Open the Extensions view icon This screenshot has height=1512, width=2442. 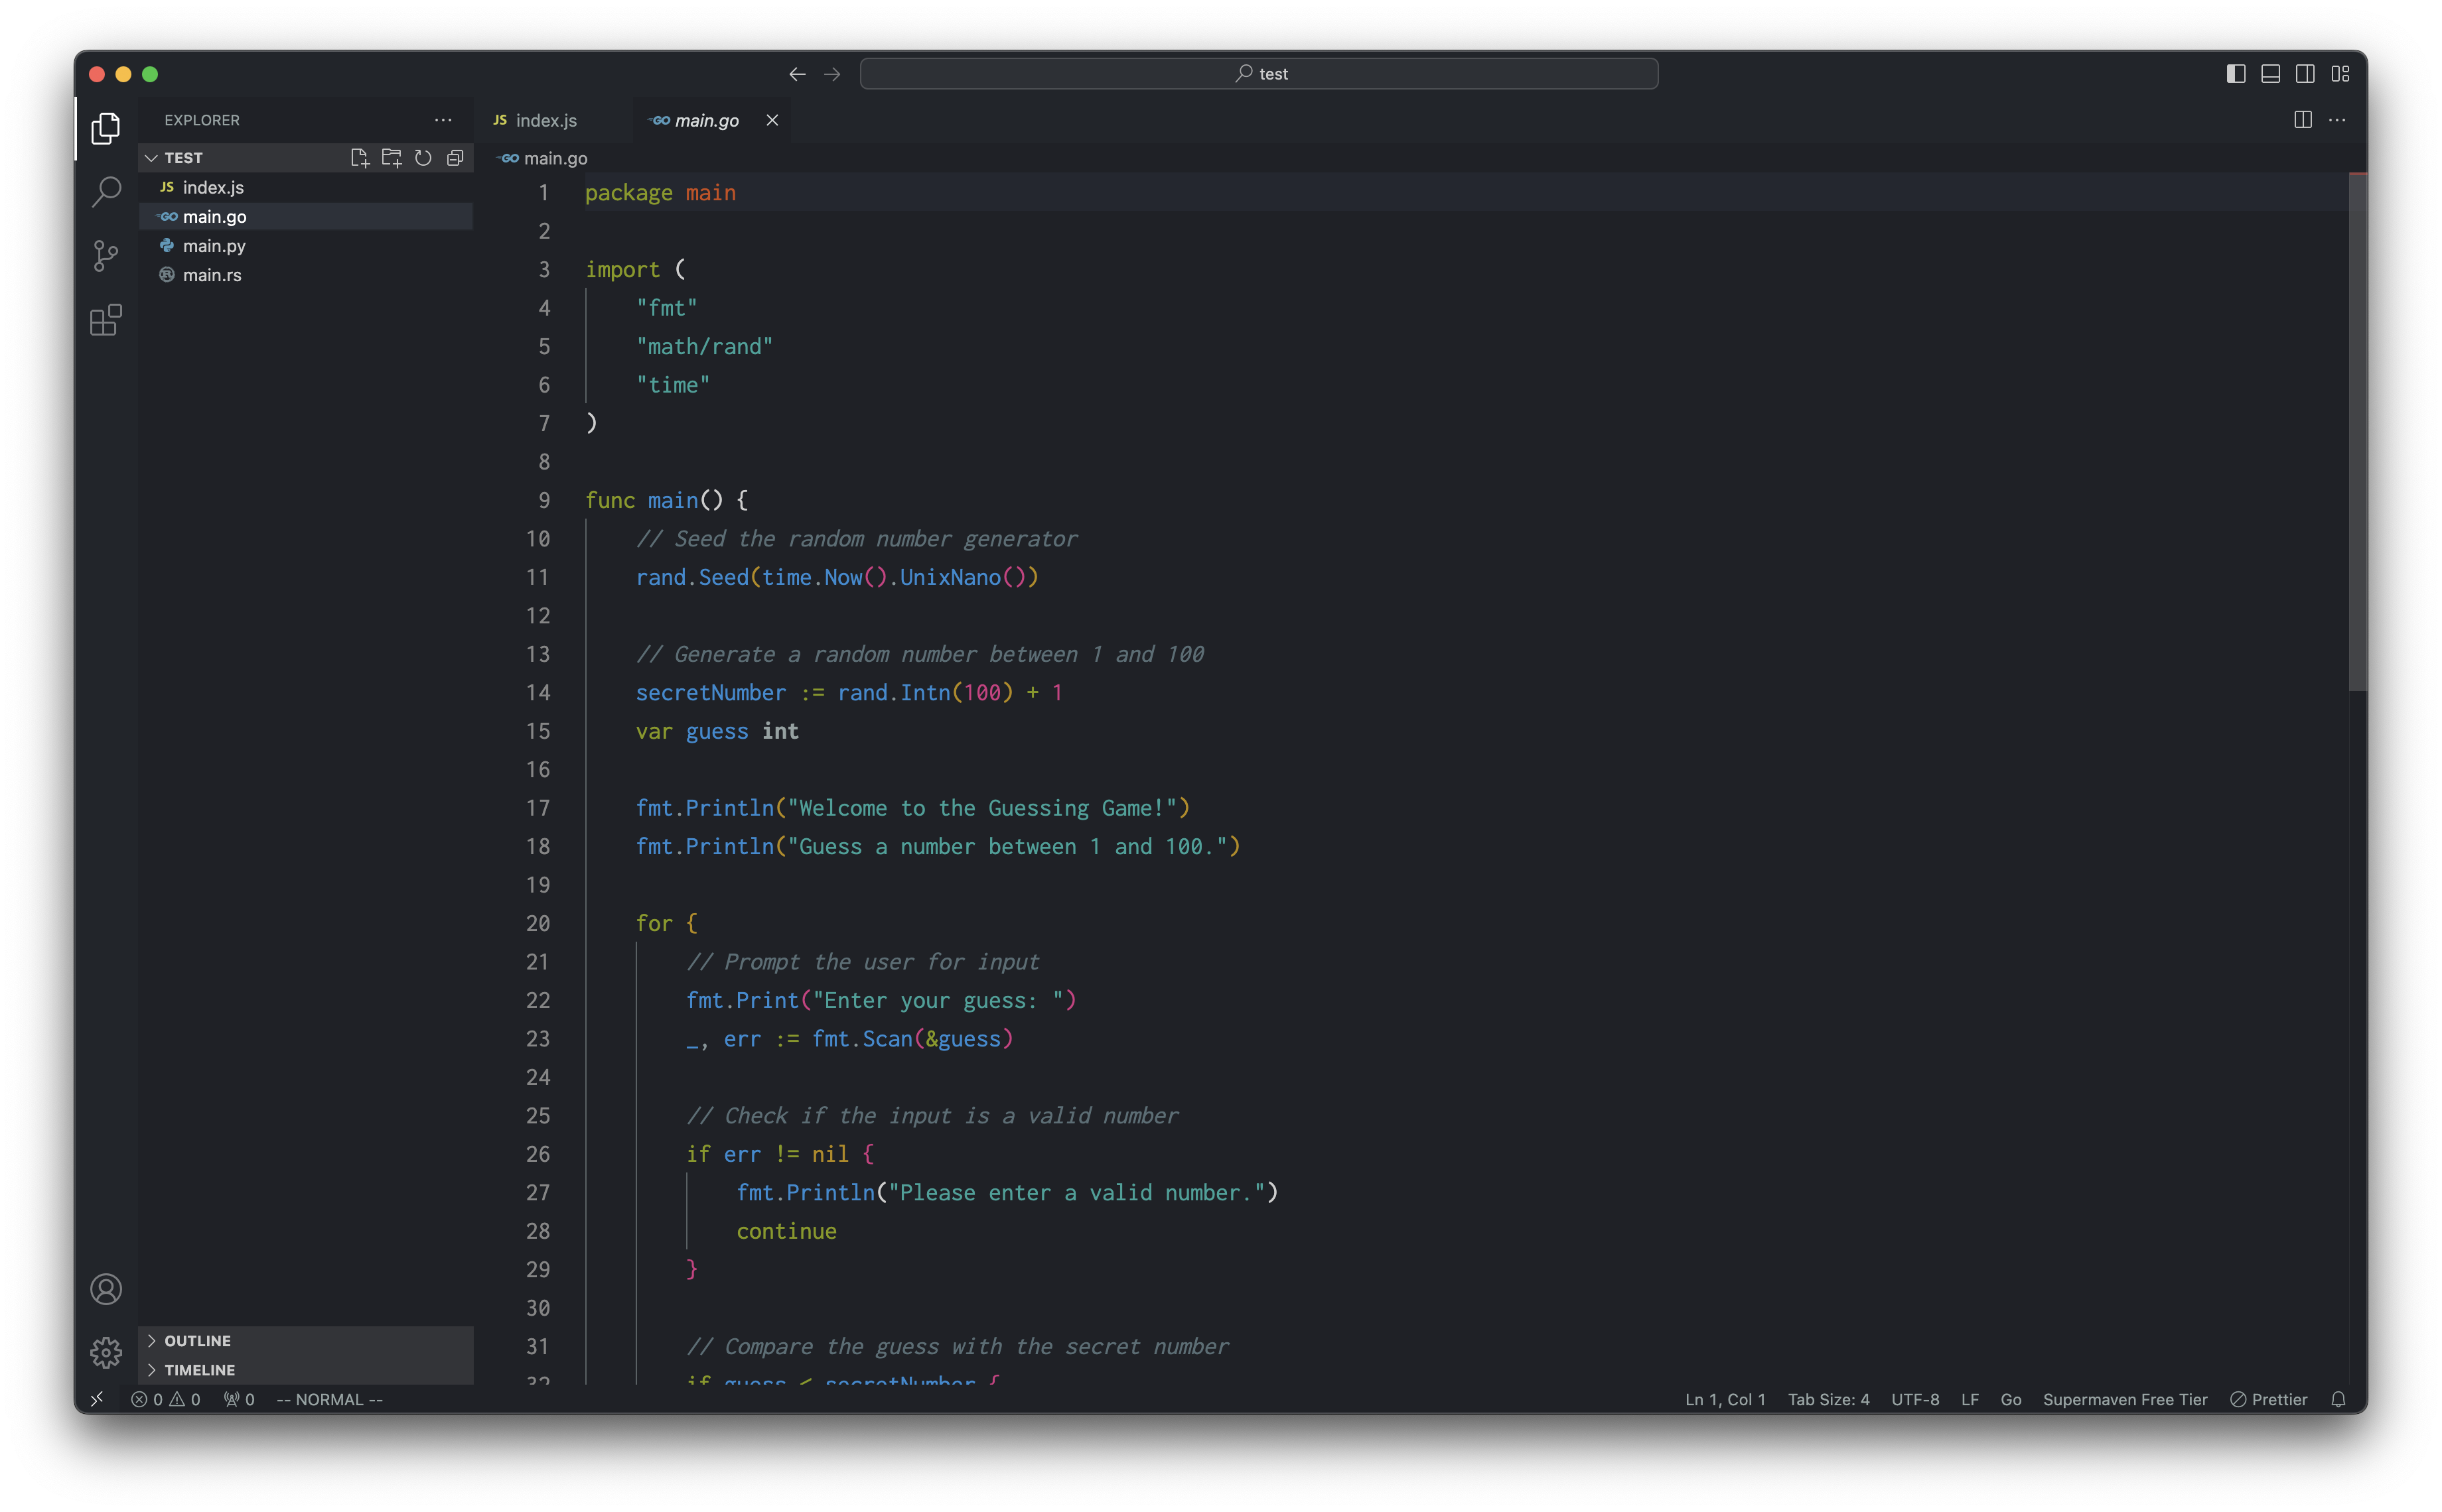click(106, 320)
